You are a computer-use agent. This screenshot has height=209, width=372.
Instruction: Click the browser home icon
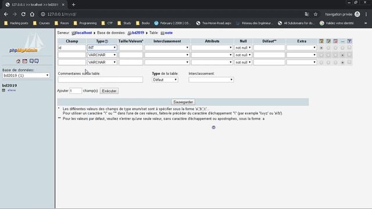click(x=32, y=14)
